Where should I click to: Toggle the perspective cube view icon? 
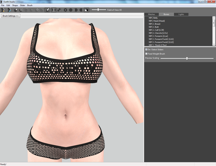pyautogui.click(x=86, y=10)
